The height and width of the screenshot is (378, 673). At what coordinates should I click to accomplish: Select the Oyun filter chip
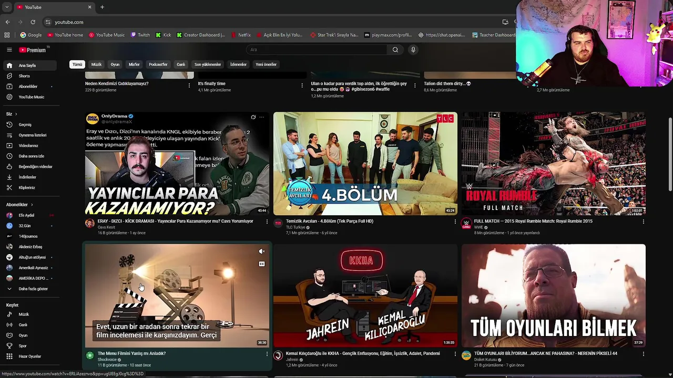pyautogui.click(x=115, y=65)
